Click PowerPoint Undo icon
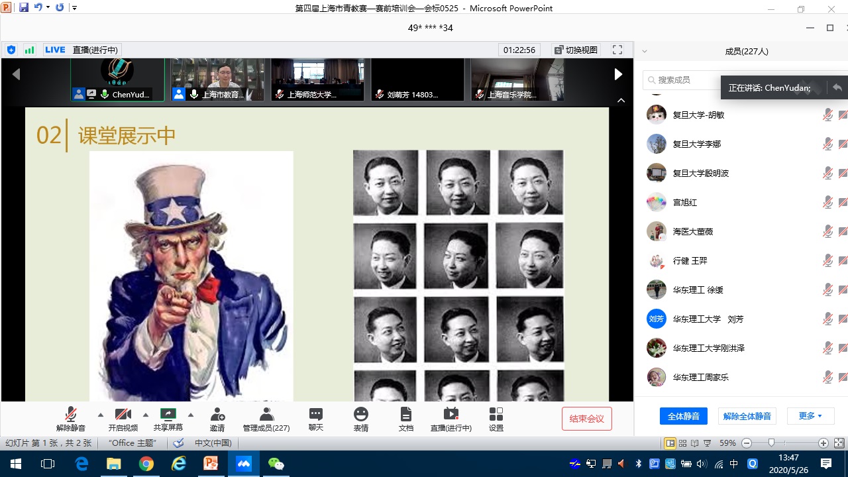This screenshot has height=477, width=848. click(x=38, y=7)
